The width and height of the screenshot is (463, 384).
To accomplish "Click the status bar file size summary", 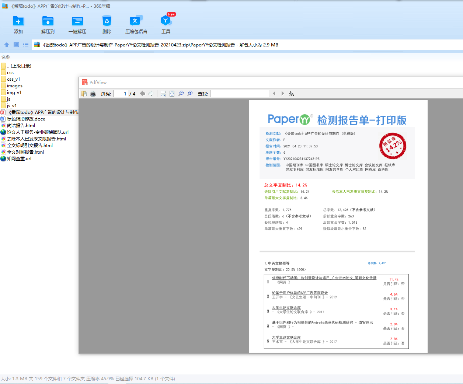I will click(x=88, y=378).
